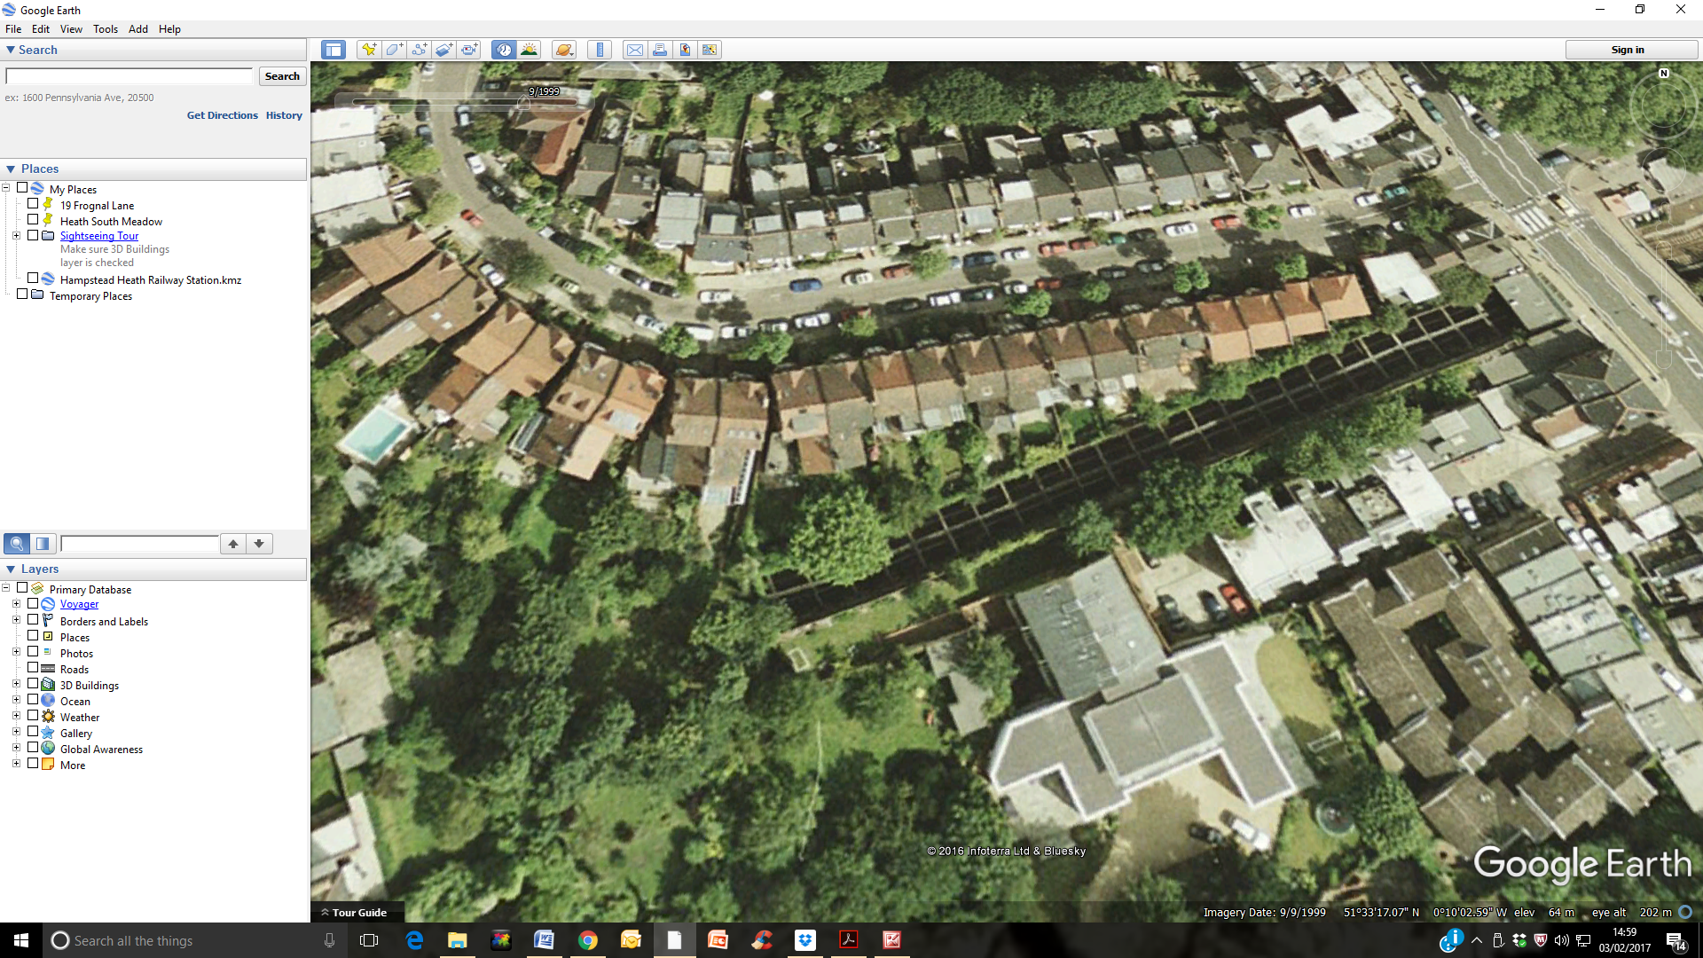The height and width of the screenshot is (958, 1703).
Task: Open the Voyager layer link
Action: [79, 604]
